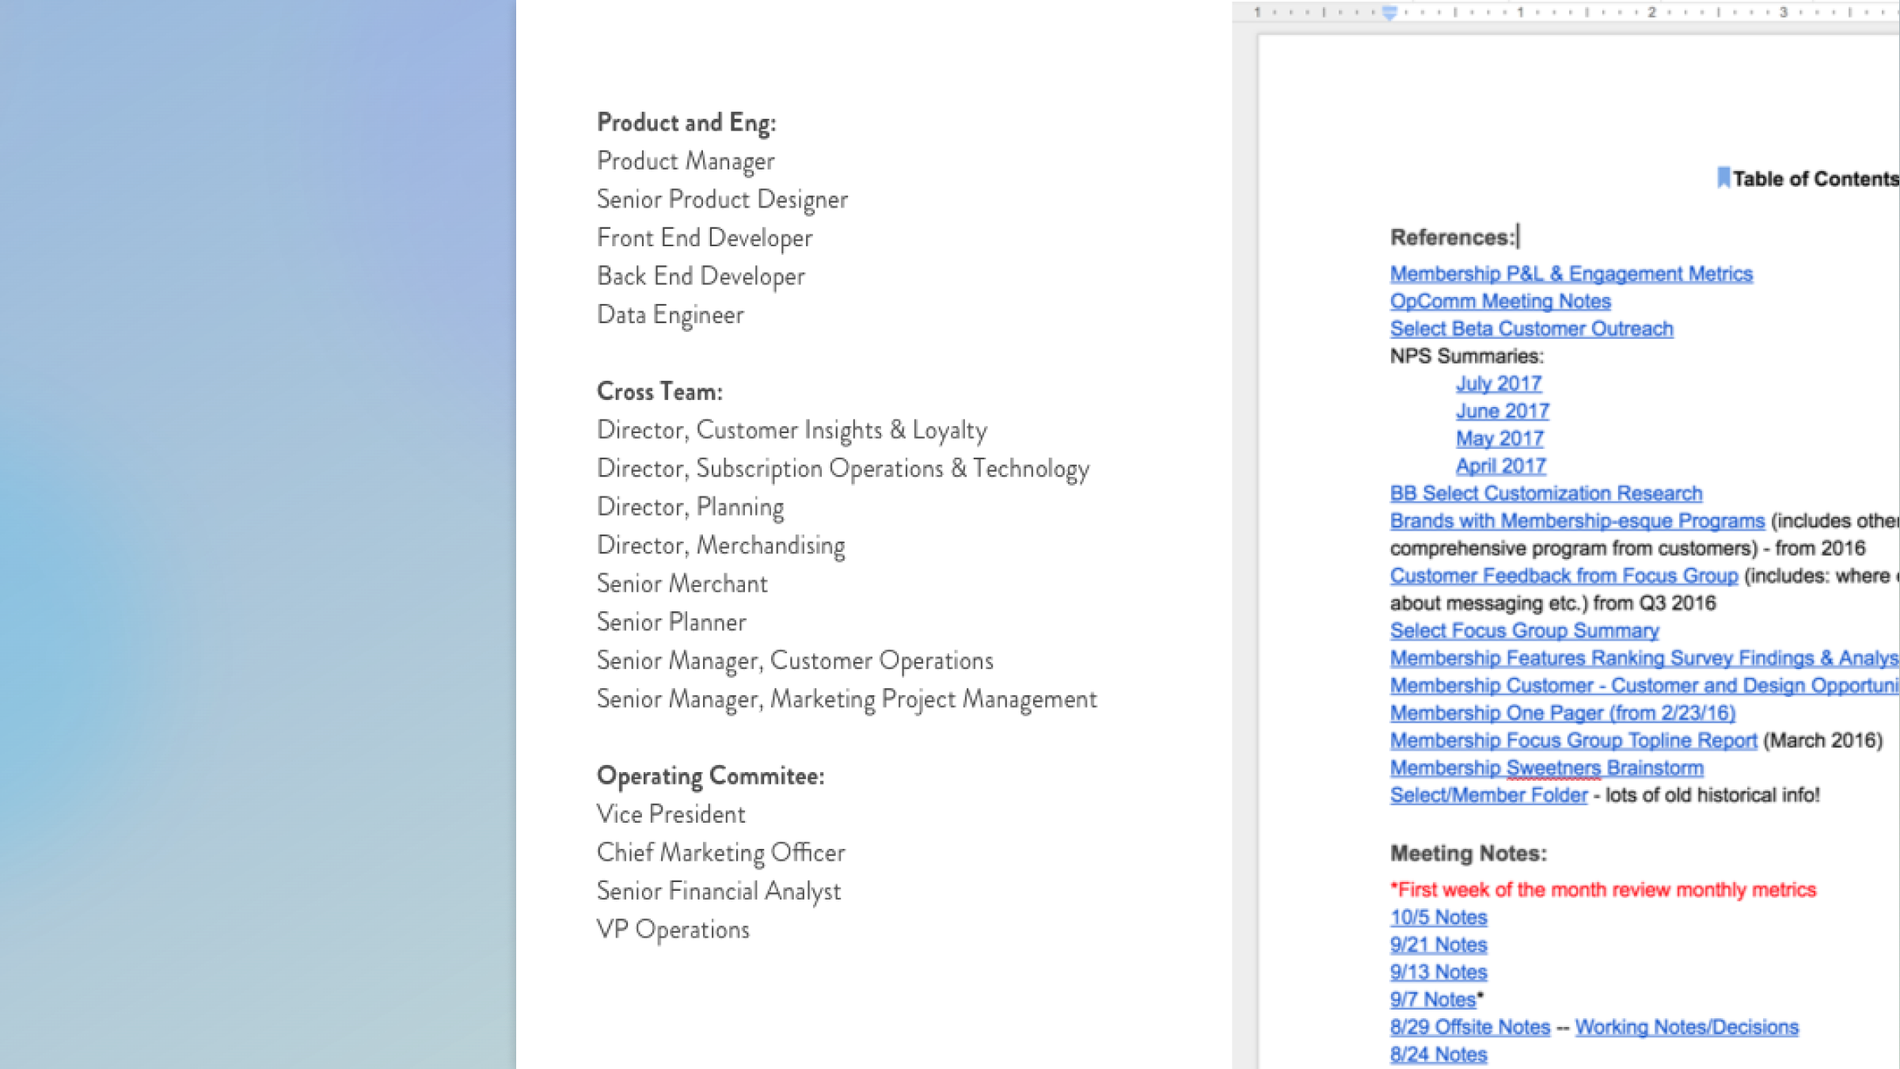Open the OpComm Meeting Notes link
Screen dimensions: 1900x1069
tap(1499, 302)
